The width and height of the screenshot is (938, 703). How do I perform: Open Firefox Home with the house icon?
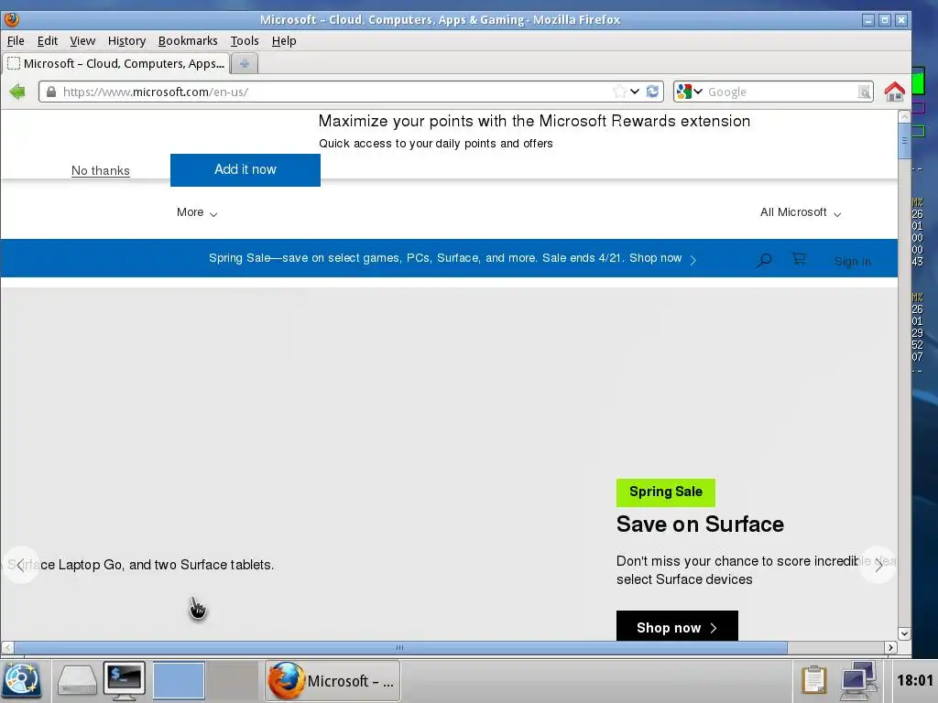(x=894, y=92)
